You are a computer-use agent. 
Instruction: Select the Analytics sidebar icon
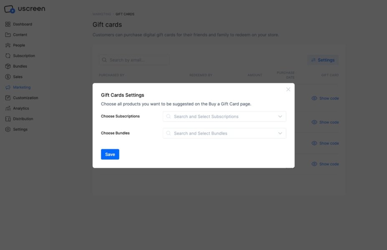[x=8, y=108]
